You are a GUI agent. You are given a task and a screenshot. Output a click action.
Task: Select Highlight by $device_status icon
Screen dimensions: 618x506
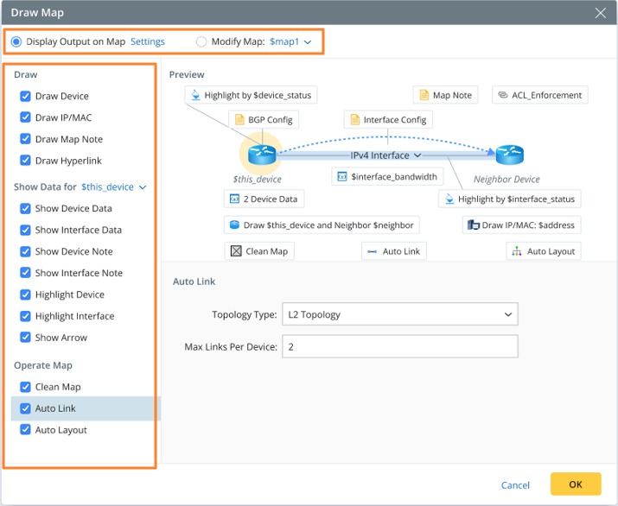pos(195,95)
